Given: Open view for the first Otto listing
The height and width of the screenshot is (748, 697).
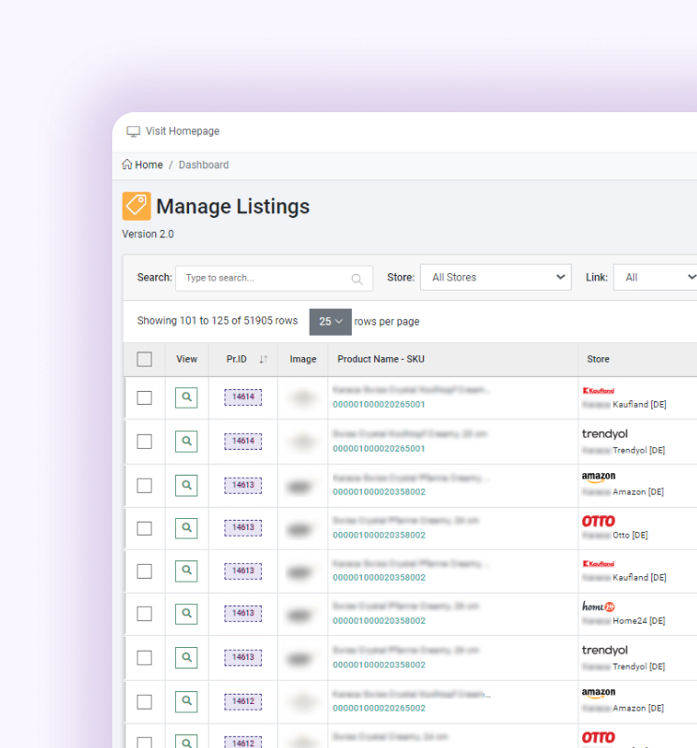Looking at the screenshot, I should (x=186, y=528).
